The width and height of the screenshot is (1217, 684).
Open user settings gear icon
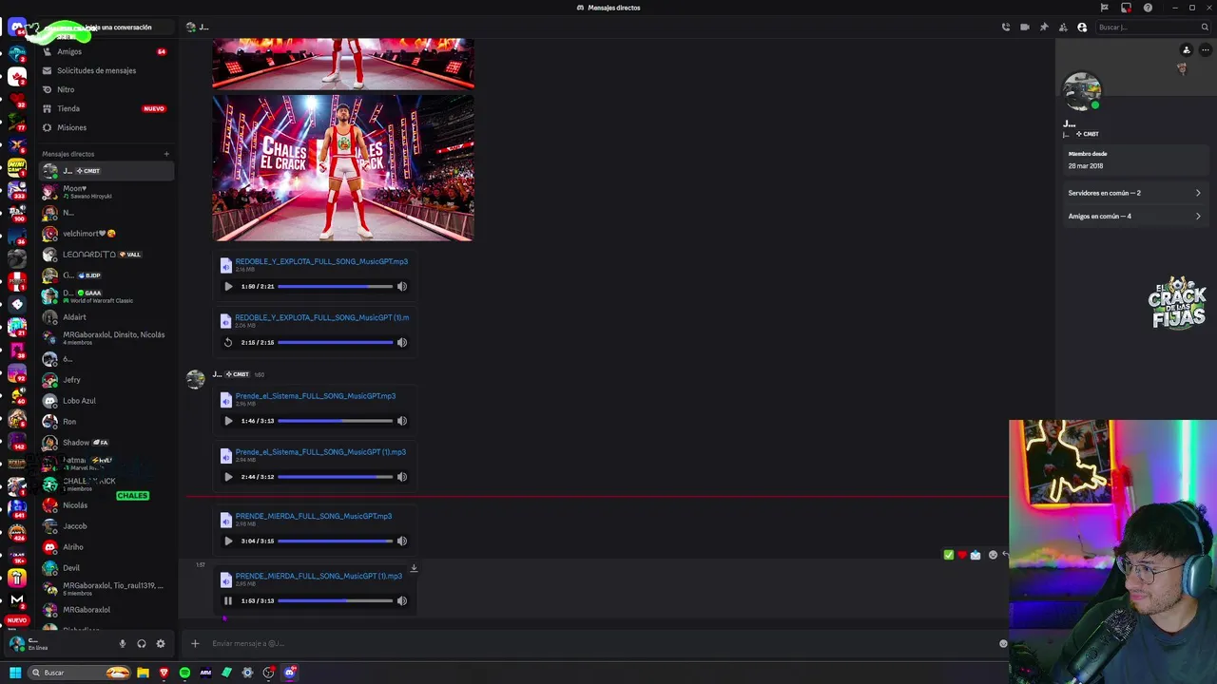pos(161,643)
